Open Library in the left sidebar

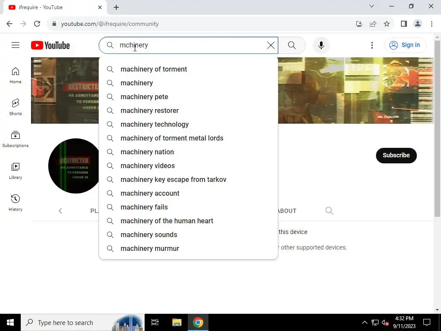pos(16,171)
